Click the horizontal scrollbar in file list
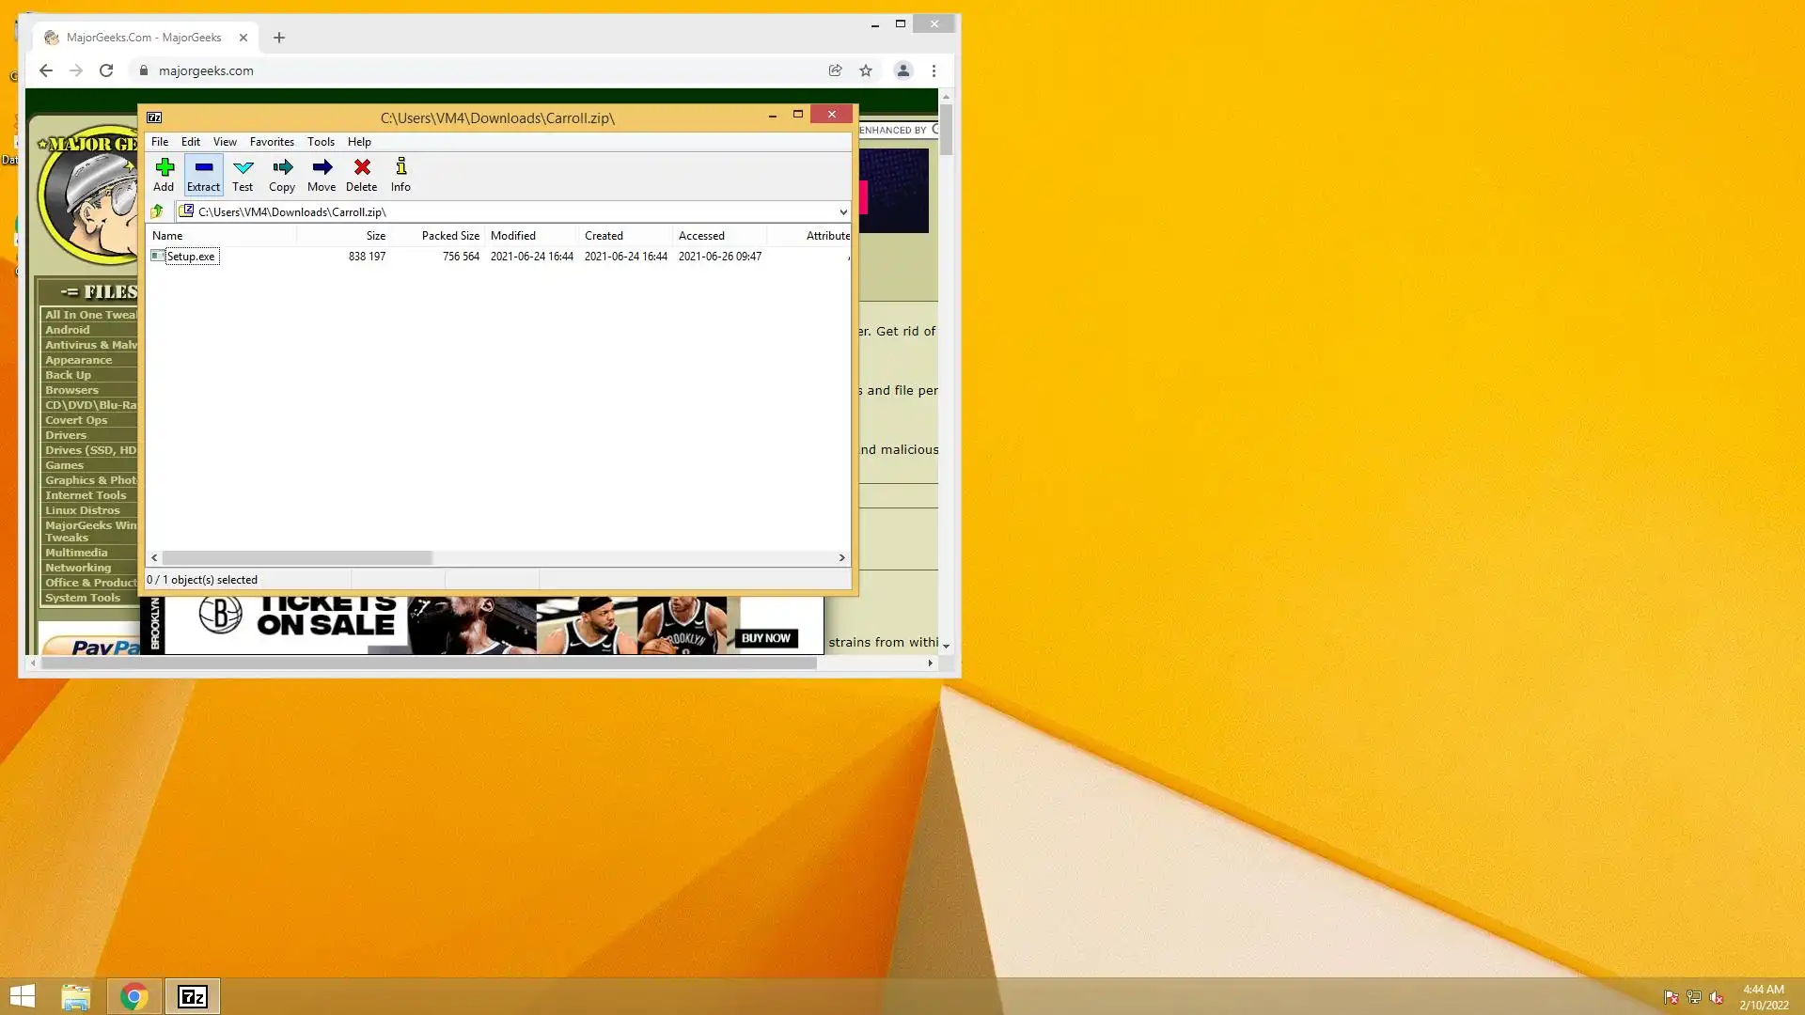 click(297, 558)
